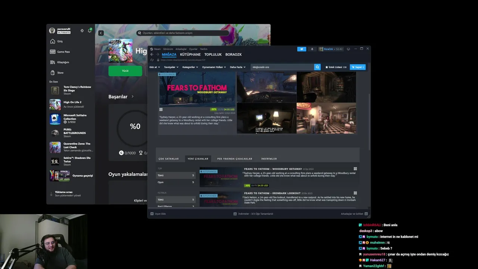Switch to PEK YAKINDA ÇIKACAKLAR tab

coord(235,159)
